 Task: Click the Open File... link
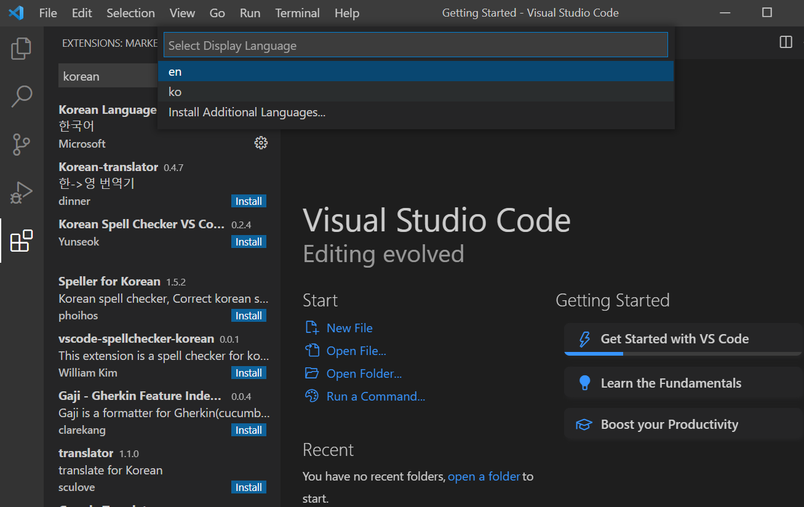(x=356, y=351)
